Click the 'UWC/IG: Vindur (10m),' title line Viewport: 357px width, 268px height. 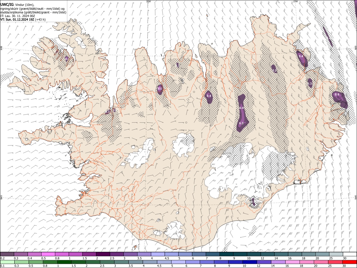[x=17, y=5]
